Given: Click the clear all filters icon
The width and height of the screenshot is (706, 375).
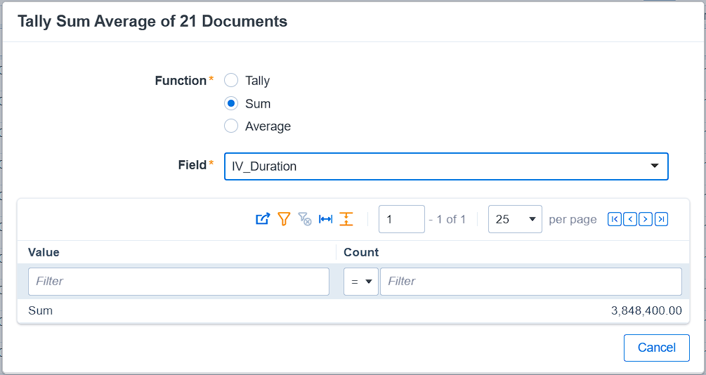Looking at the screenshot, I should point(305,219).
